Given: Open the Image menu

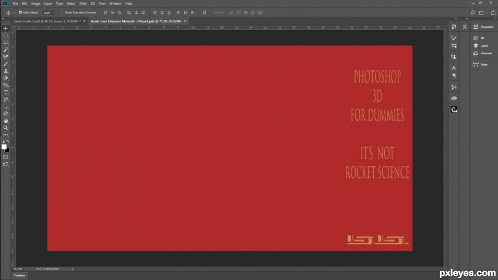Looking at the screenshot, I should [35, 4].
